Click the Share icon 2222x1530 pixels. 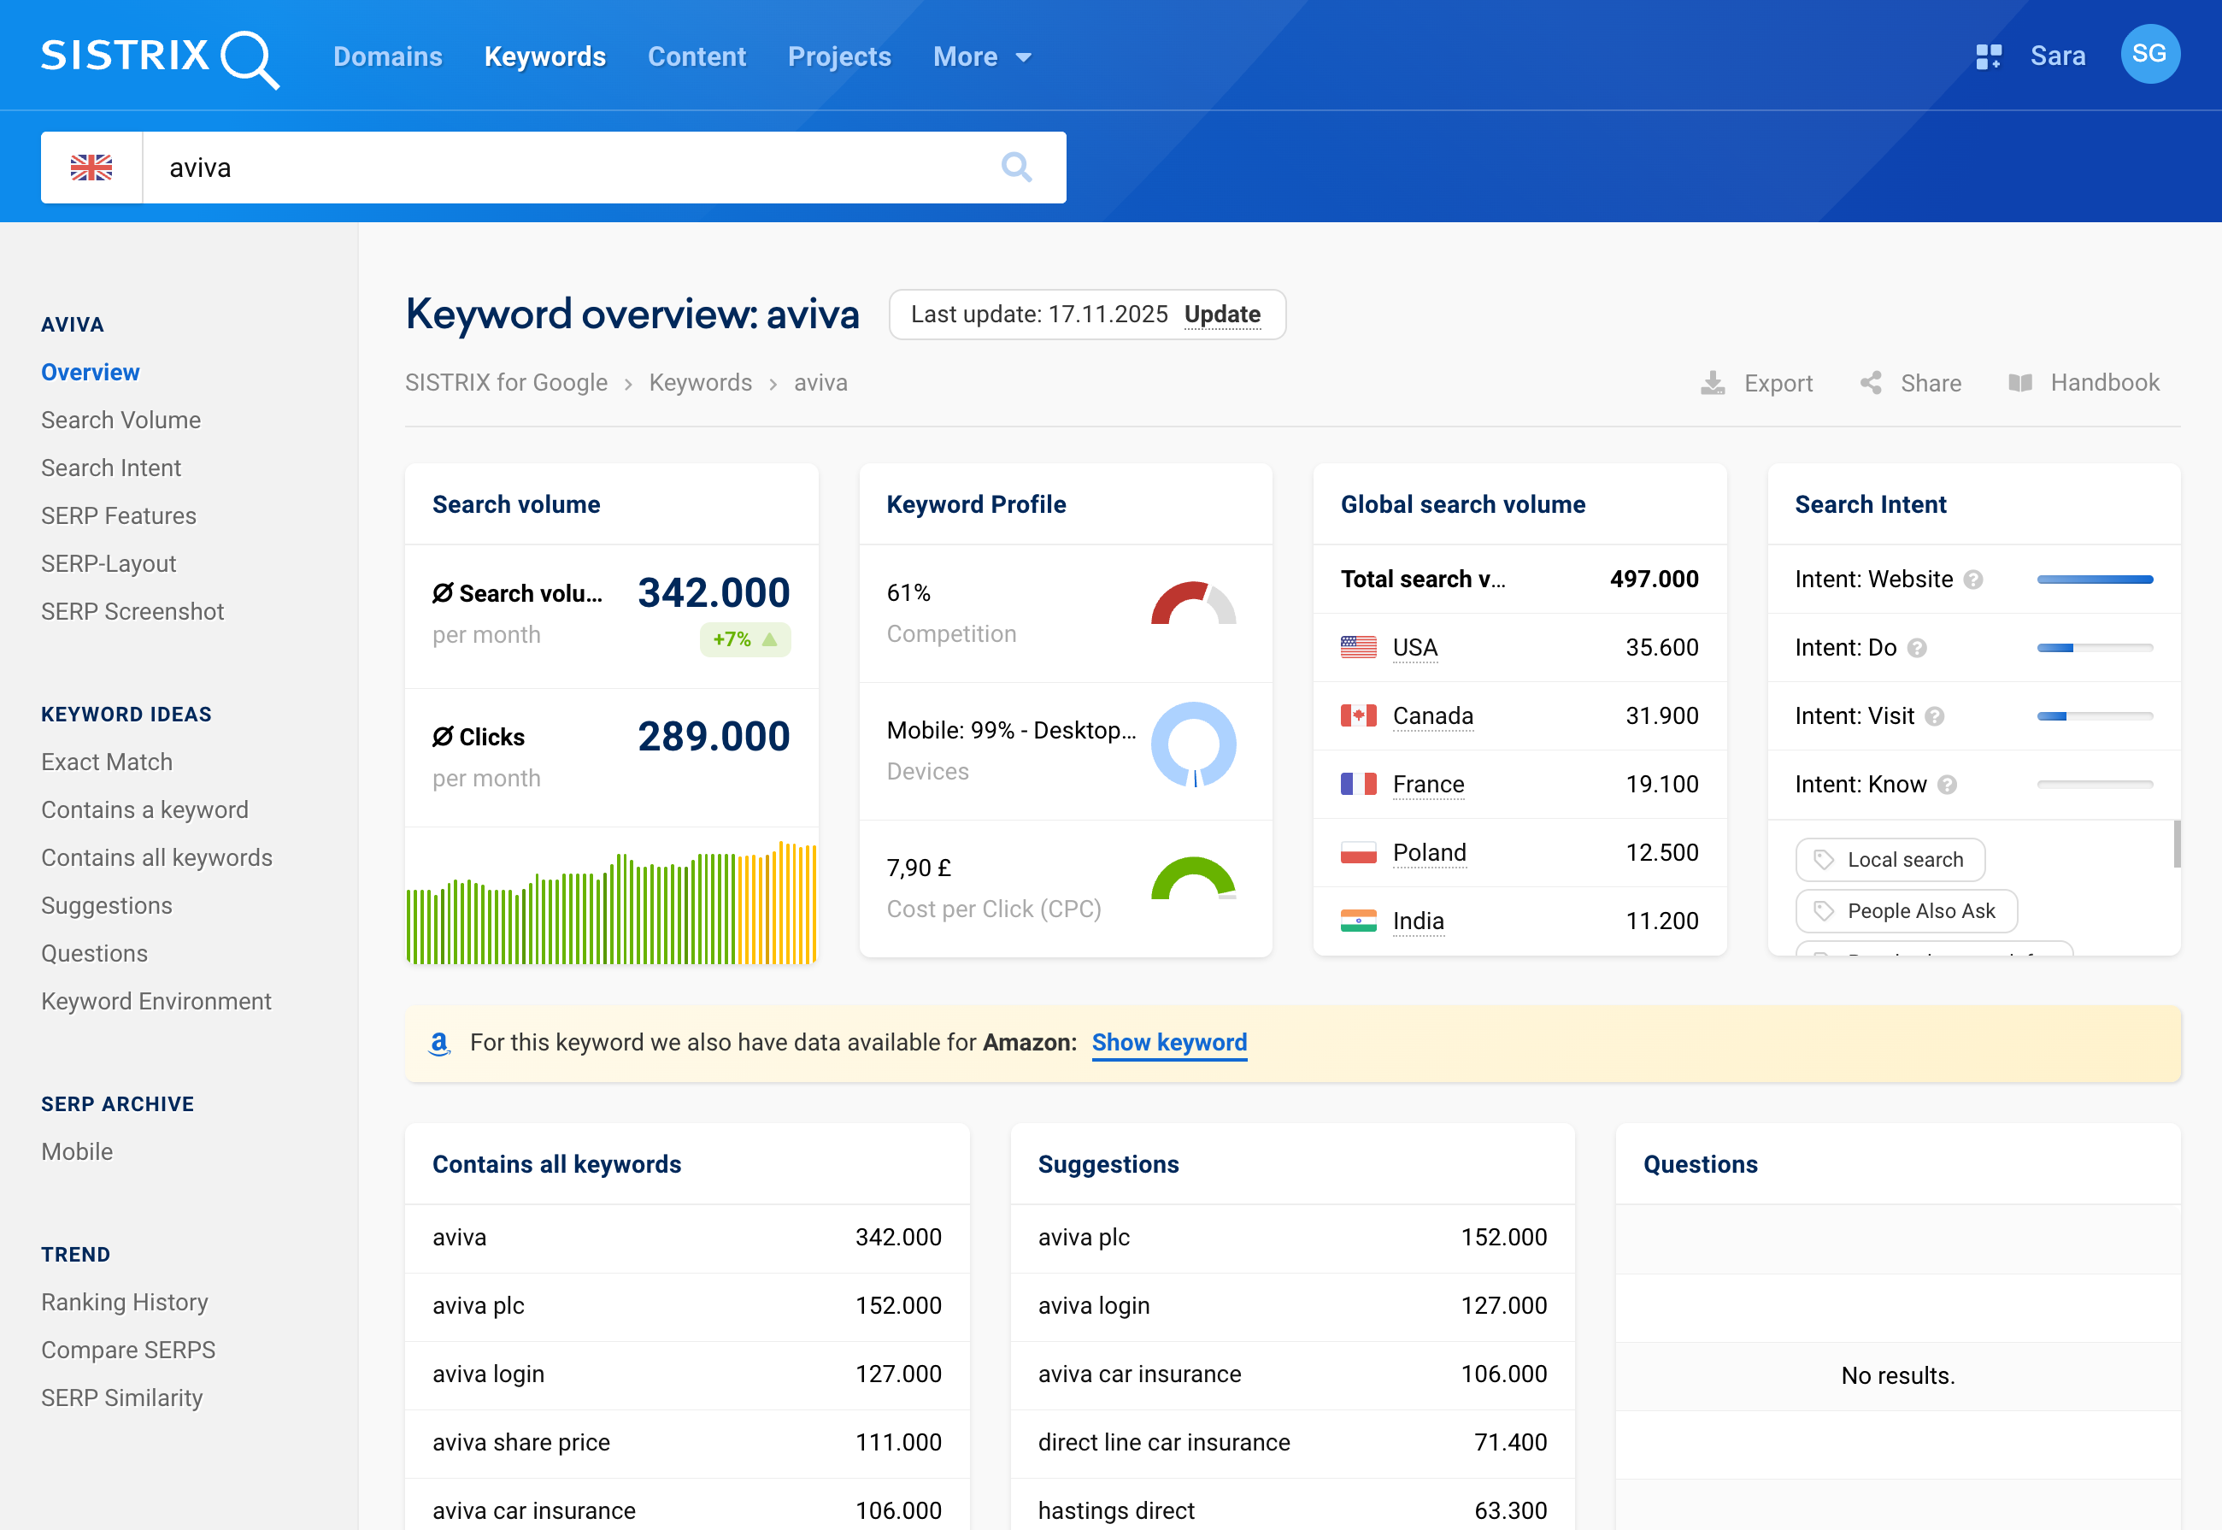tap(1869, 383)
